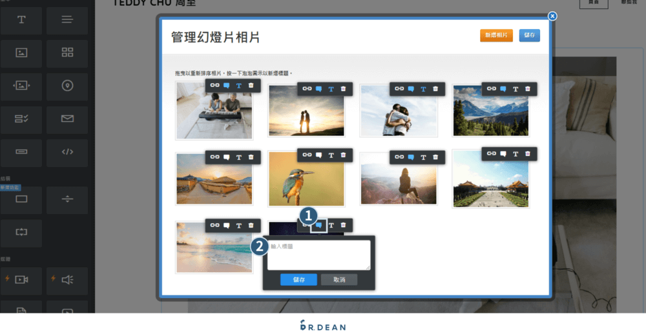646x336 pixels.
Task: Click link icon on mountain lake photo
Action: pyautogui.click(x=492, y=89)
